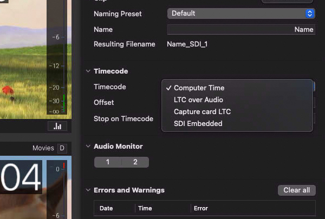Click into the Name text field

point(241,30)
